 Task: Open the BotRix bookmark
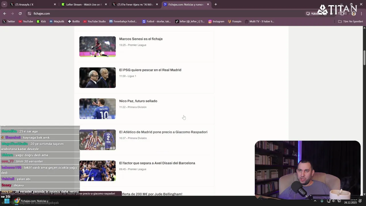[74, 21]
